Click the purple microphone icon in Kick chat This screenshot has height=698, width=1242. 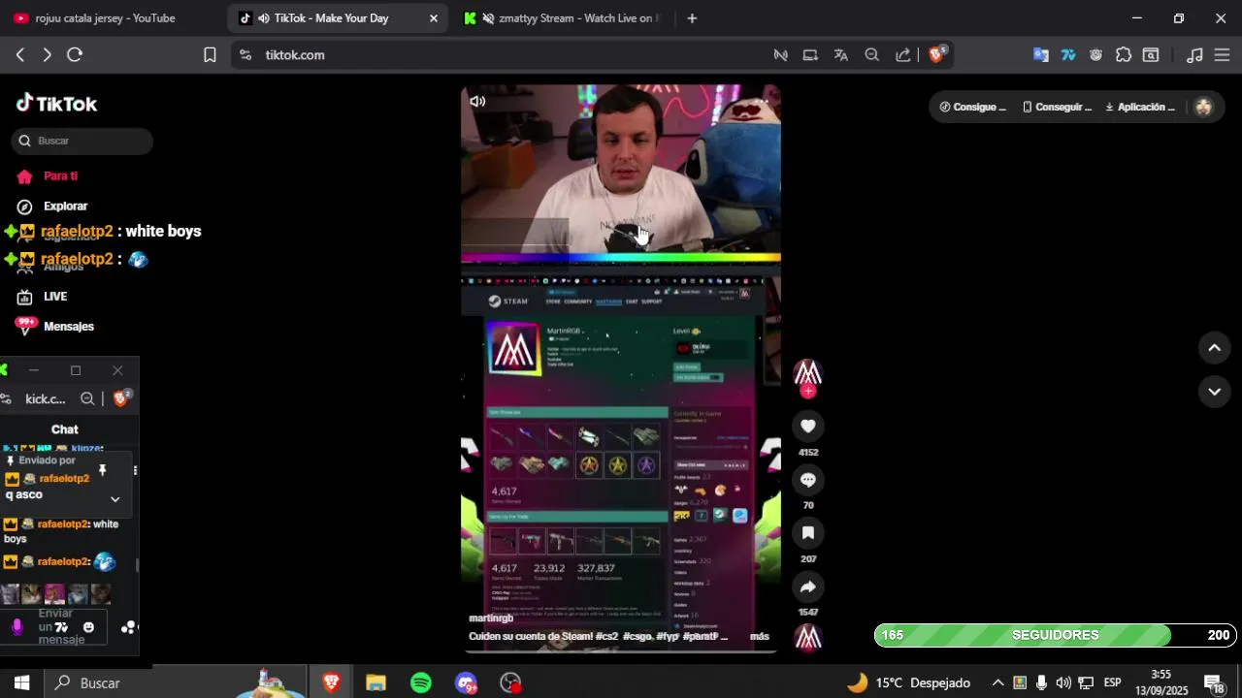pos(16,627)
